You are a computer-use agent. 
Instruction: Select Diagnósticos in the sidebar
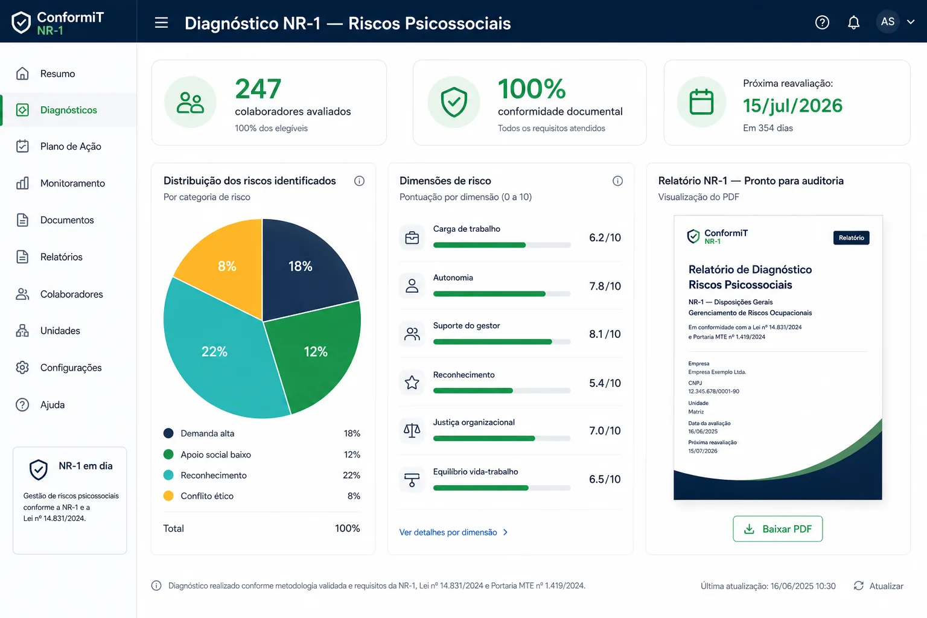click(68, 110)
